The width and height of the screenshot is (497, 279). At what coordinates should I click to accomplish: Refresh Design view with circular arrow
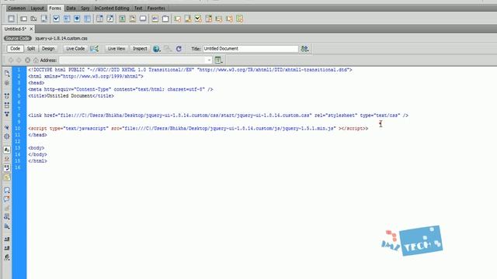179,49
